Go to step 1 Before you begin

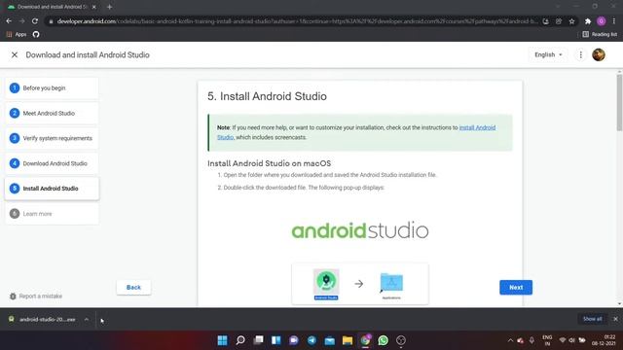[52, 88]
